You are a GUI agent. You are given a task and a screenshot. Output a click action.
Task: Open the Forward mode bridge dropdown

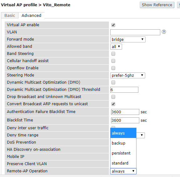128,40
